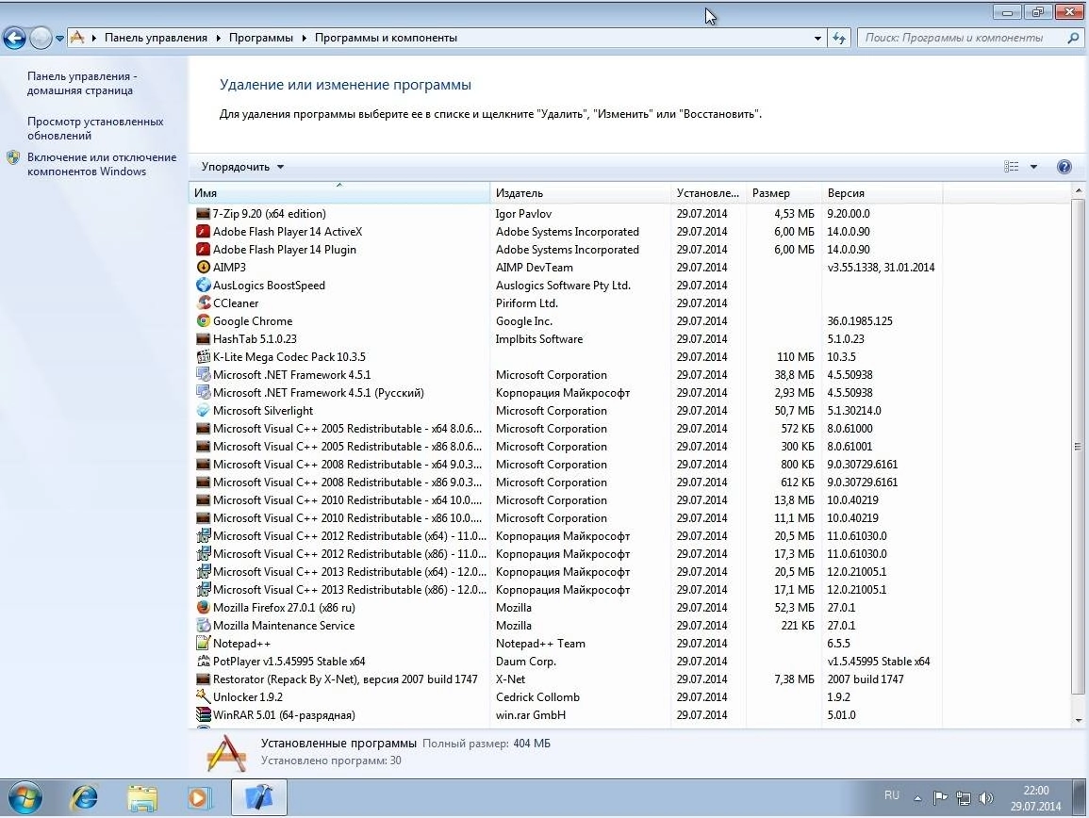1089x818 pixels.
Task: Open Панель управления - домашняя страница link
Action: pos(82,83)
